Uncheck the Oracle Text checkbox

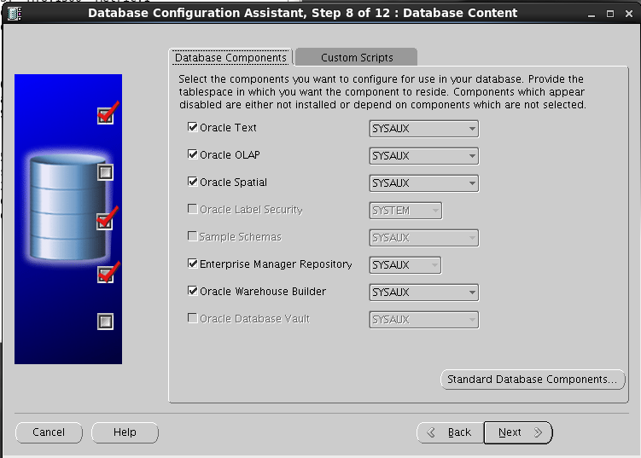[193, 127]
